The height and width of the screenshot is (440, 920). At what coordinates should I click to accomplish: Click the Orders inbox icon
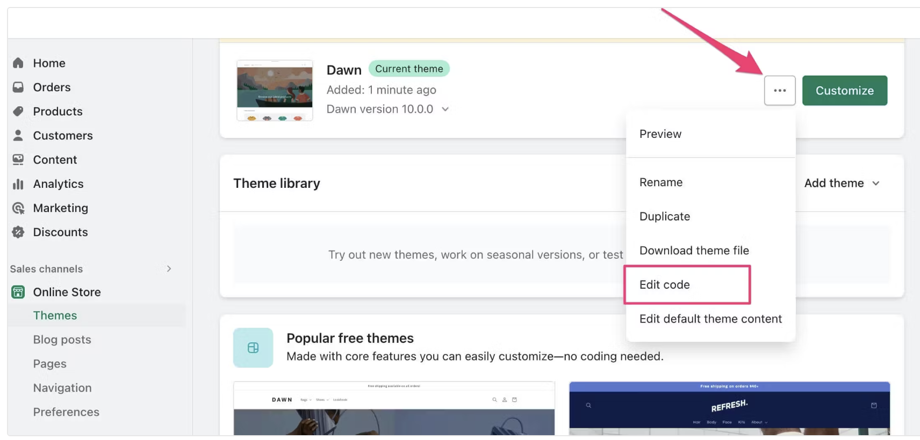point(18,87)
